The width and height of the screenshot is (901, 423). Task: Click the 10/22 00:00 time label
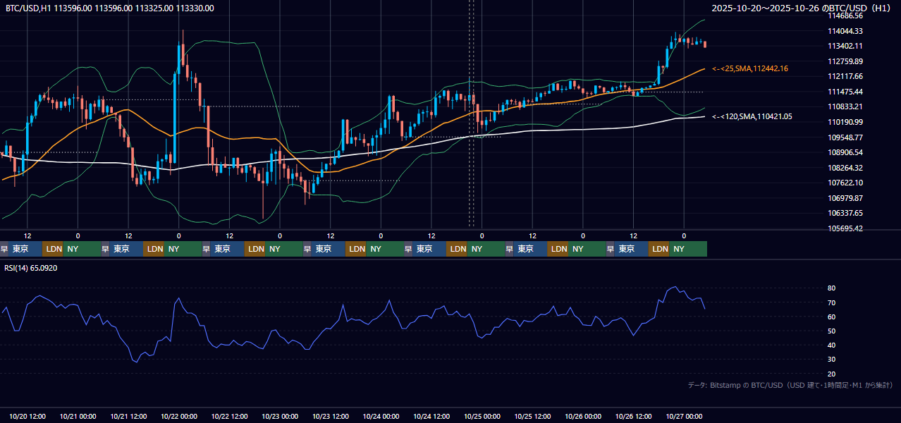179,416
